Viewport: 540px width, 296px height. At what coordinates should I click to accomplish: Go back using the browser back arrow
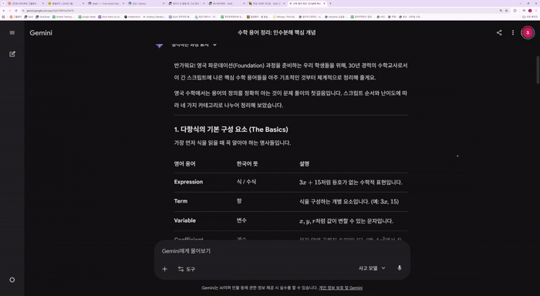click(4, 11)
